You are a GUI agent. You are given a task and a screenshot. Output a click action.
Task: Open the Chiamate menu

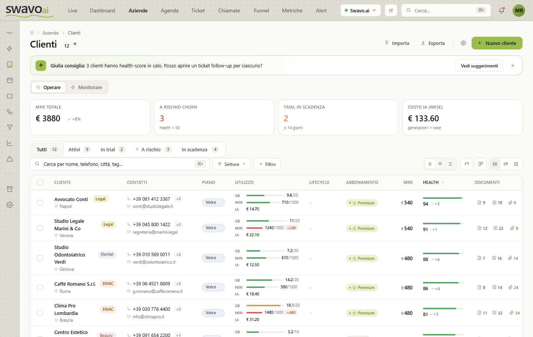[x=229, y=10]
